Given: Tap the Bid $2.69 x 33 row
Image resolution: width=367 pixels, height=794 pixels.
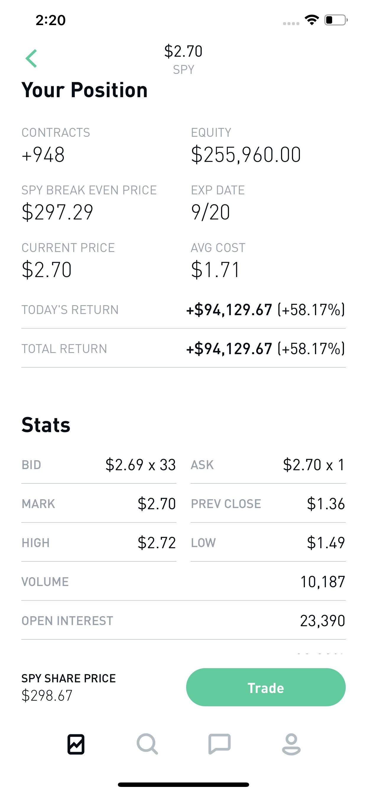Looking at the screenshot, I should click(99, 465).
